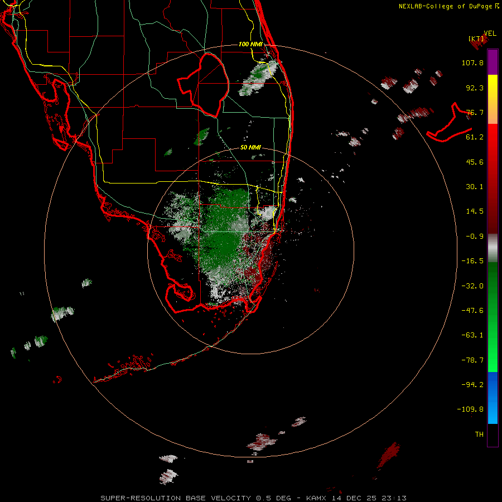Click the 50 NMI range ring label

pos(250,147)
